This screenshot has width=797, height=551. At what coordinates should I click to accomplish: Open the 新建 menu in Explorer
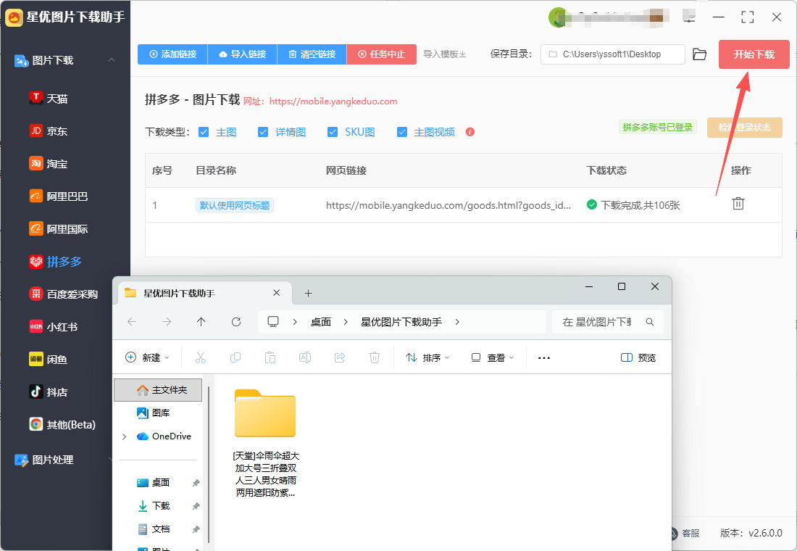(x=147, y=357)
